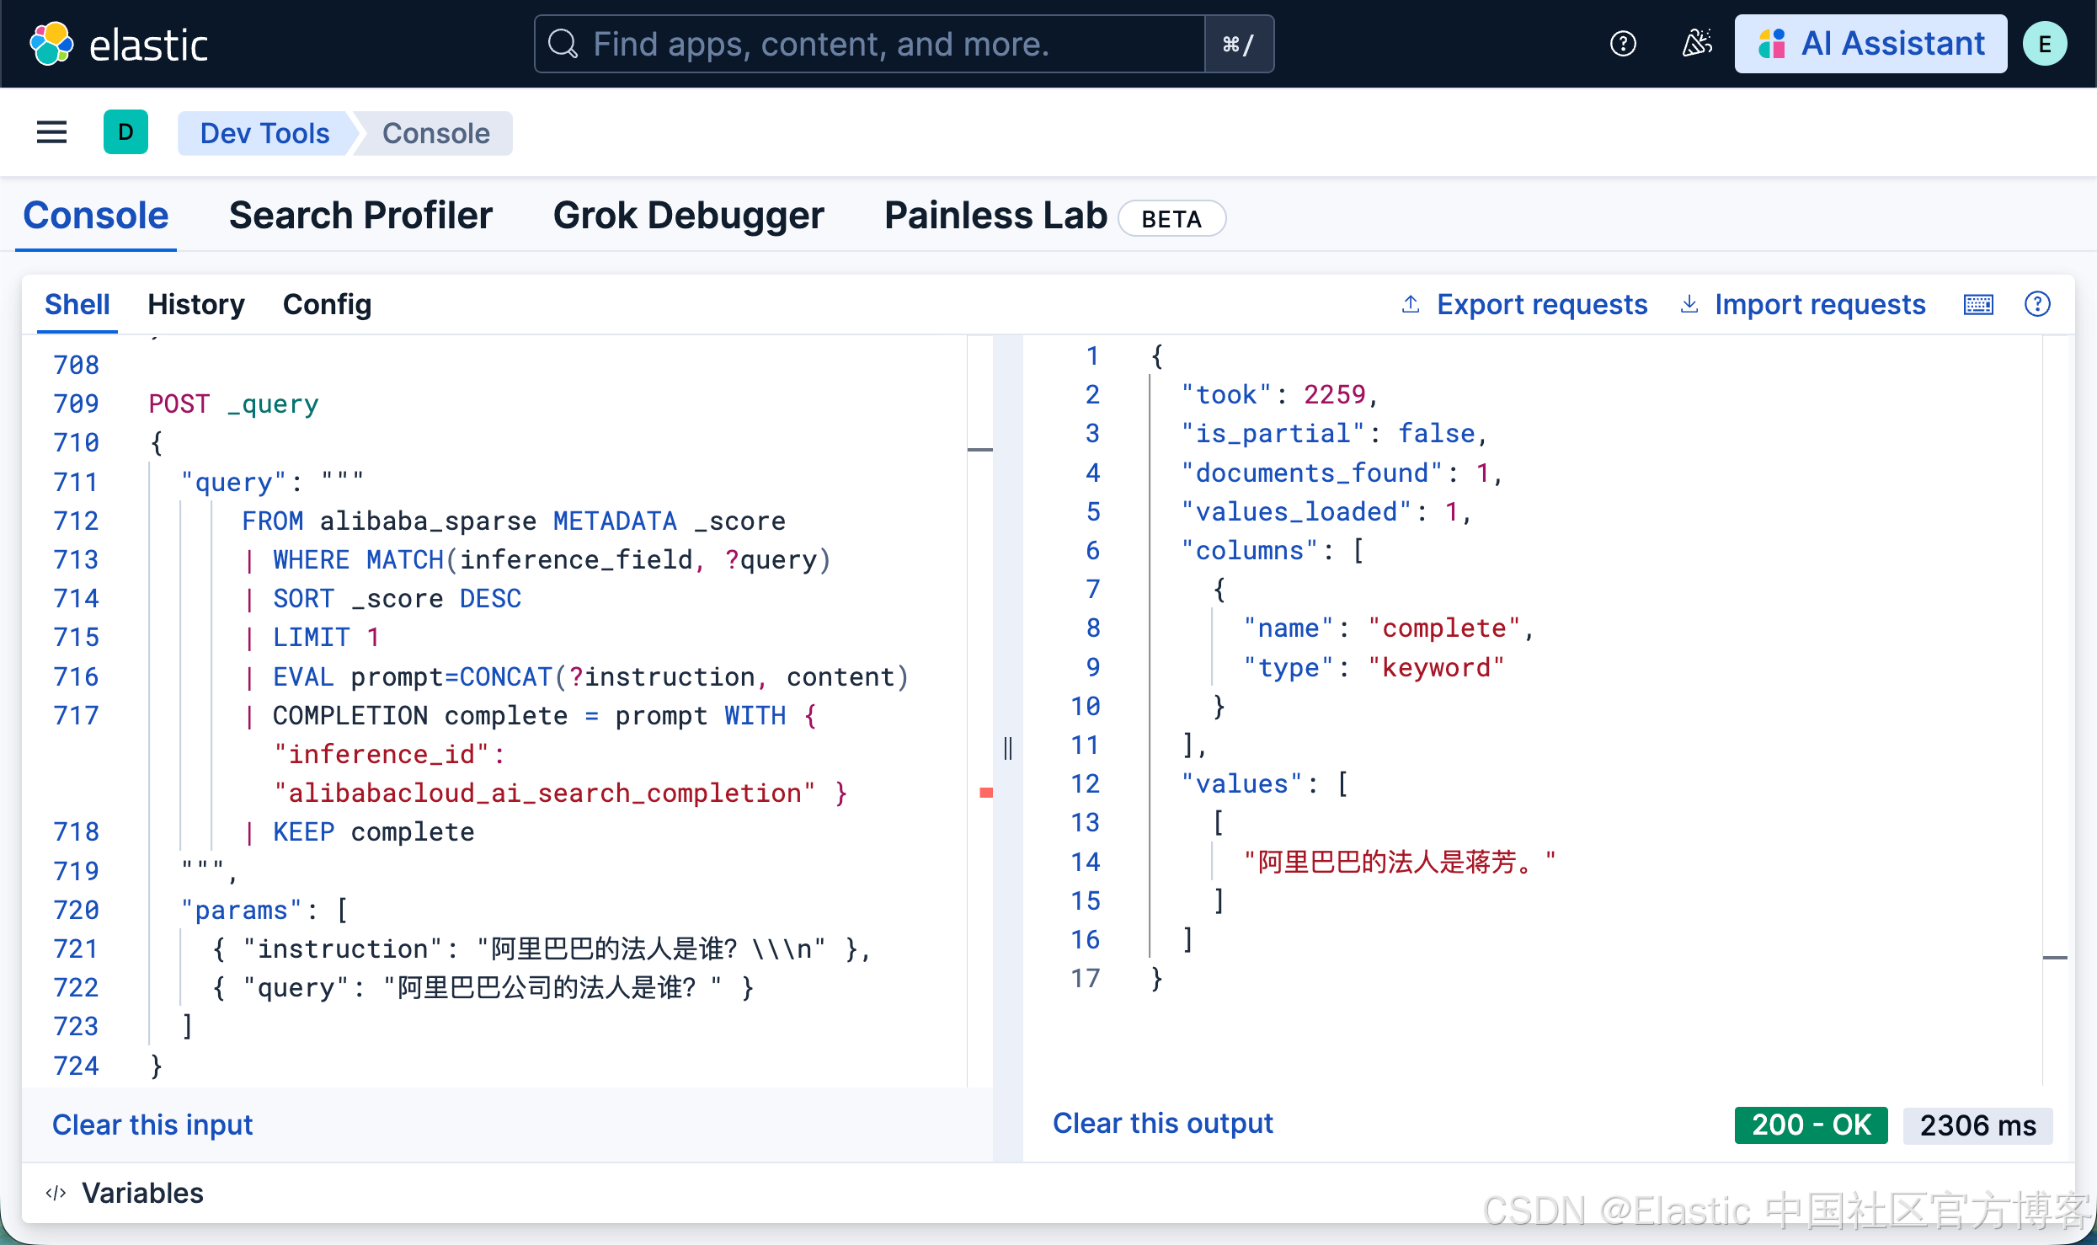
Task: Switch to the Search Profiler tab
Action: pyautogui.click(x=360, y=216)
